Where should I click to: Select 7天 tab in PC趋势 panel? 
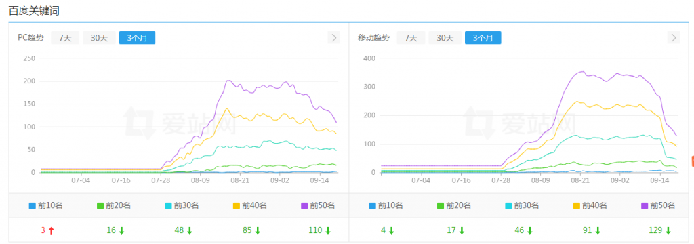tap(65, 38)
